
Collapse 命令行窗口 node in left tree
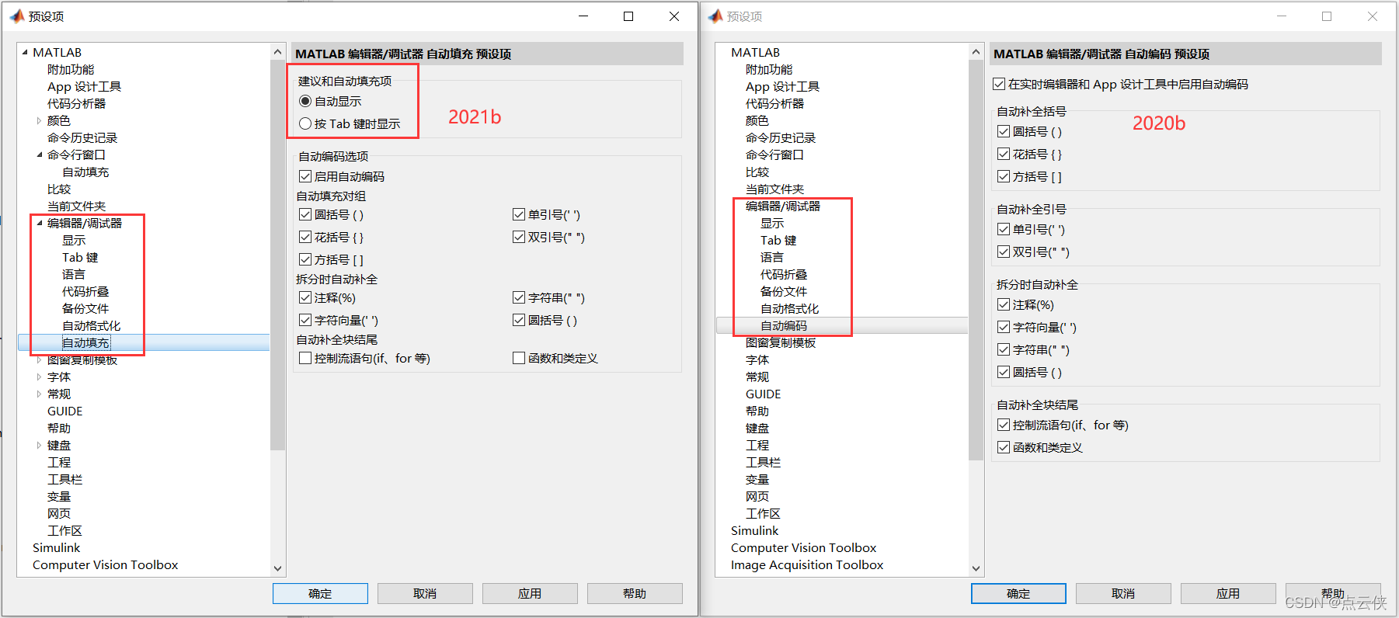click(39, 155)
